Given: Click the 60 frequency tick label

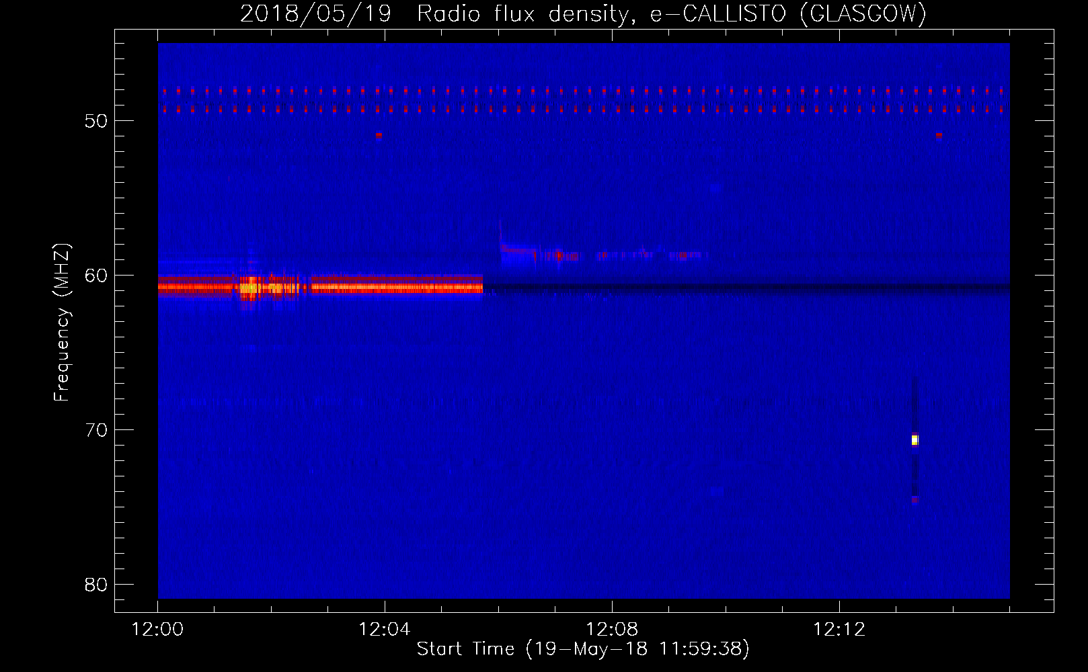Looking at the screenshot, I should coord(96,276).
